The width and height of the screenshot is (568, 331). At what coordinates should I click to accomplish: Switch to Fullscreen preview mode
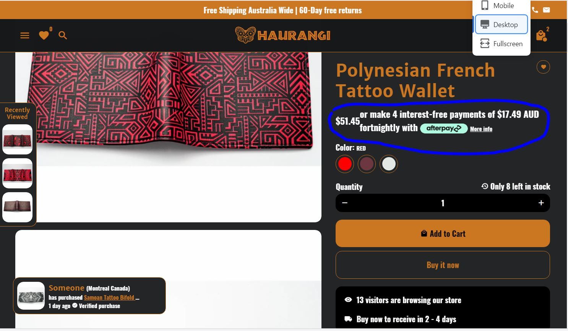coord(501,44)
